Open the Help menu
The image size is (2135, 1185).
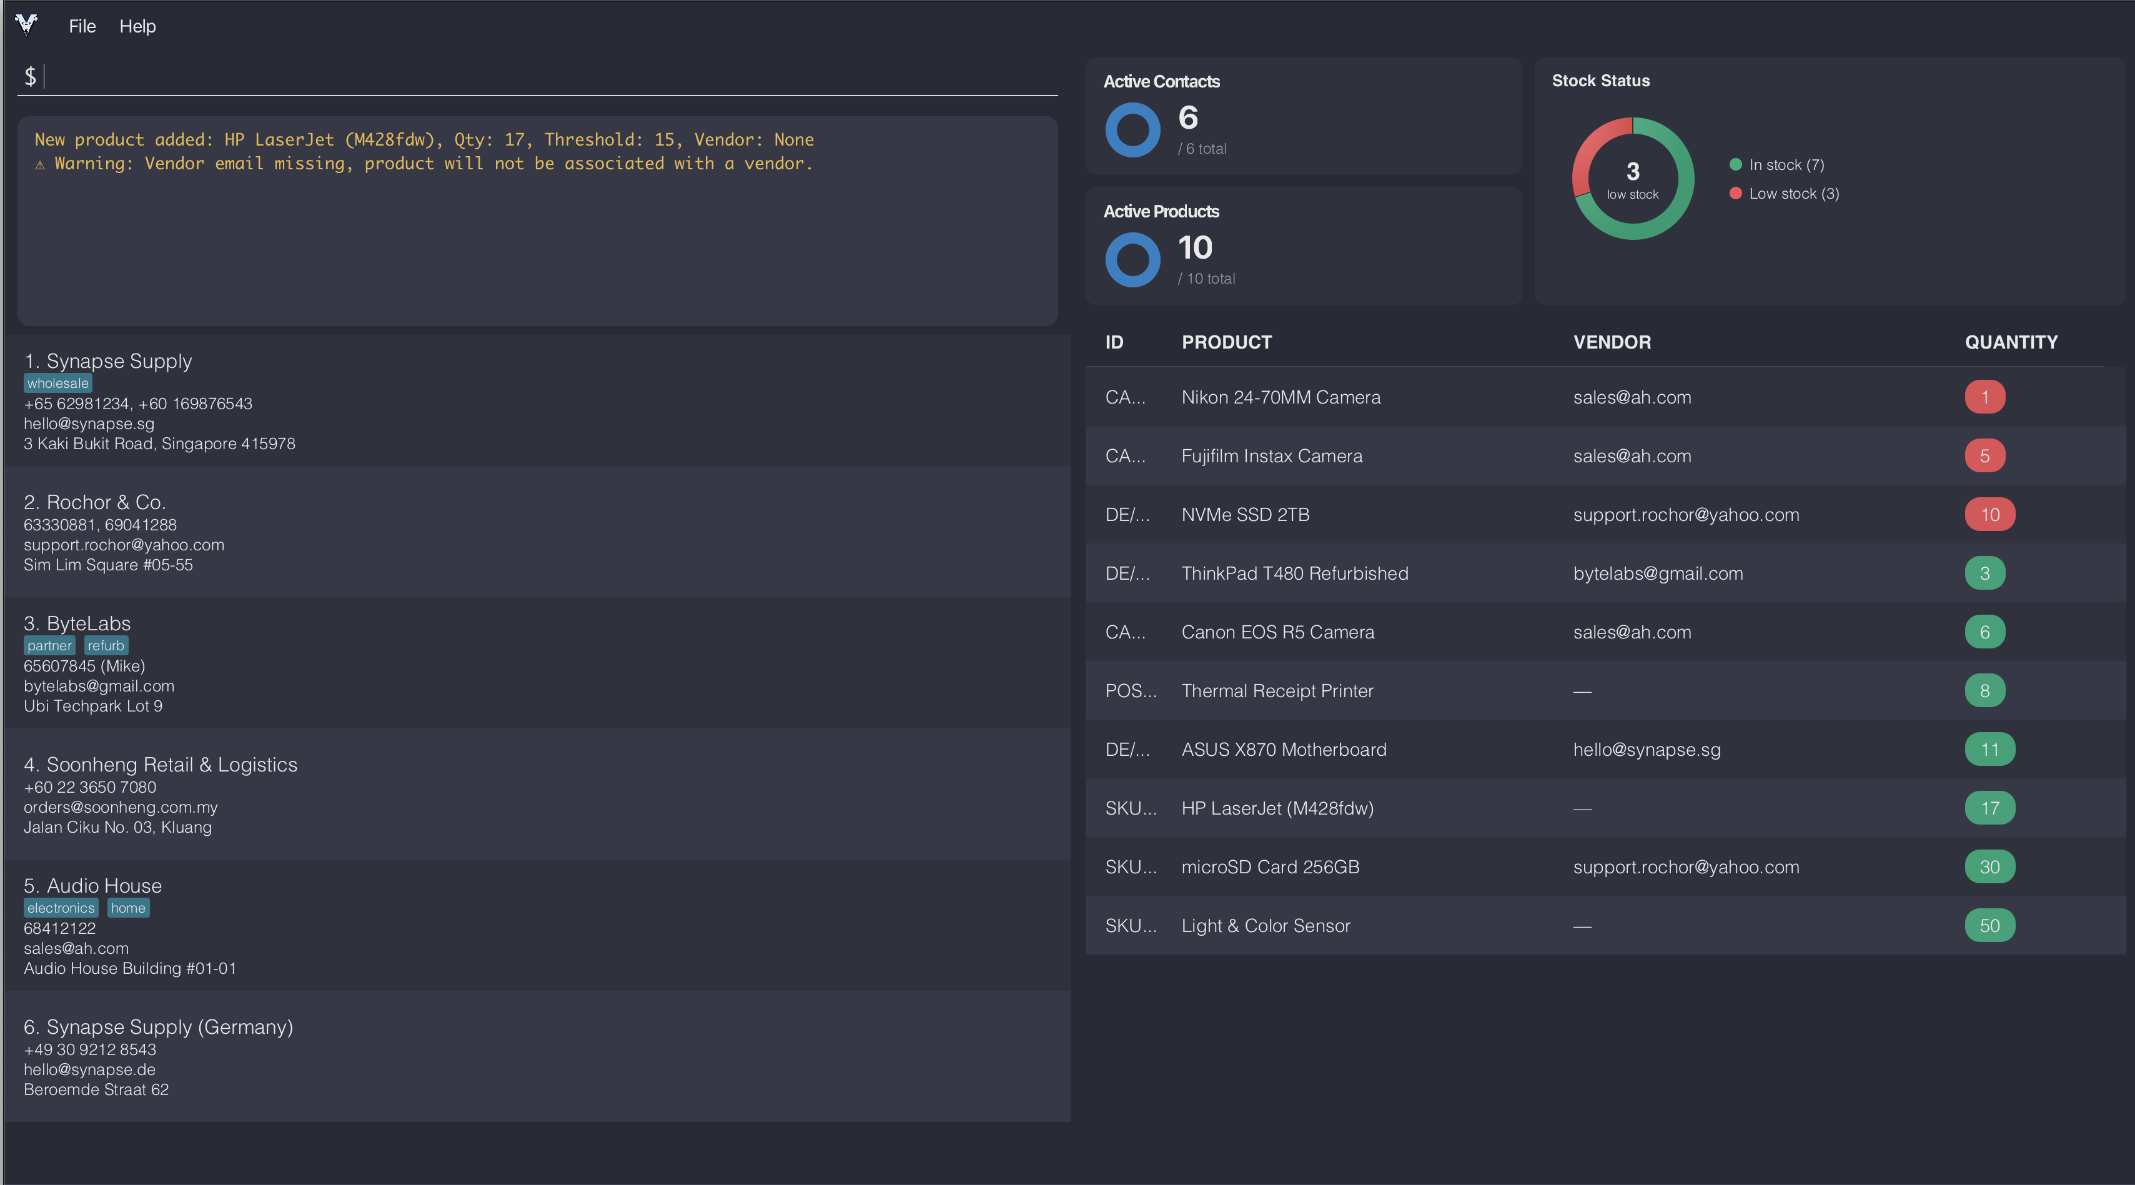[x=137, y=26]
